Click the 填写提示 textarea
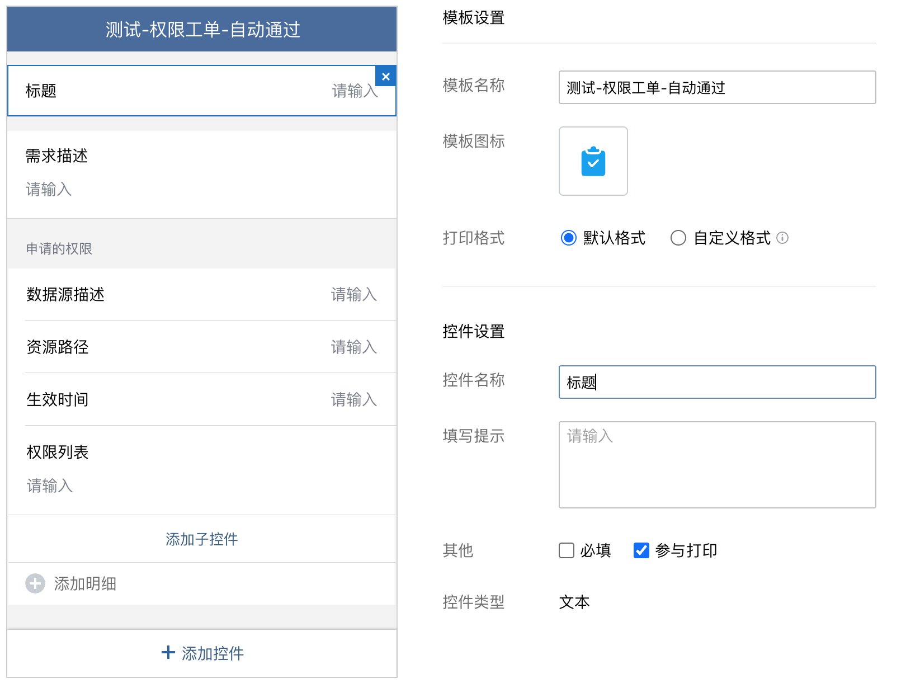Viewport: 906px width, 688px height. tap(717, 464)
